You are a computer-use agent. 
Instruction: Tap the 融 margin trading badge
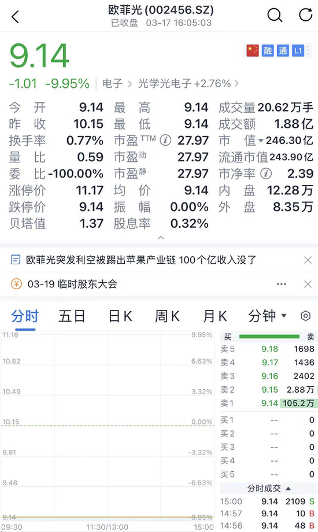[x=268, y=50]
